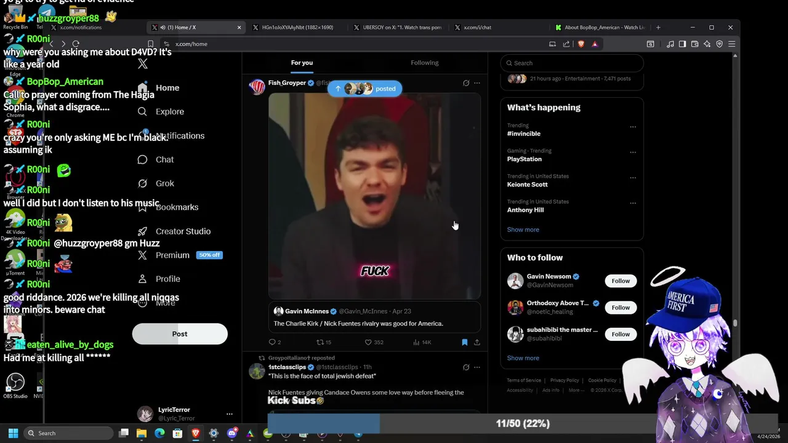
Task: Open File Explorer from taskbar
Action: (x=142, y=433)
